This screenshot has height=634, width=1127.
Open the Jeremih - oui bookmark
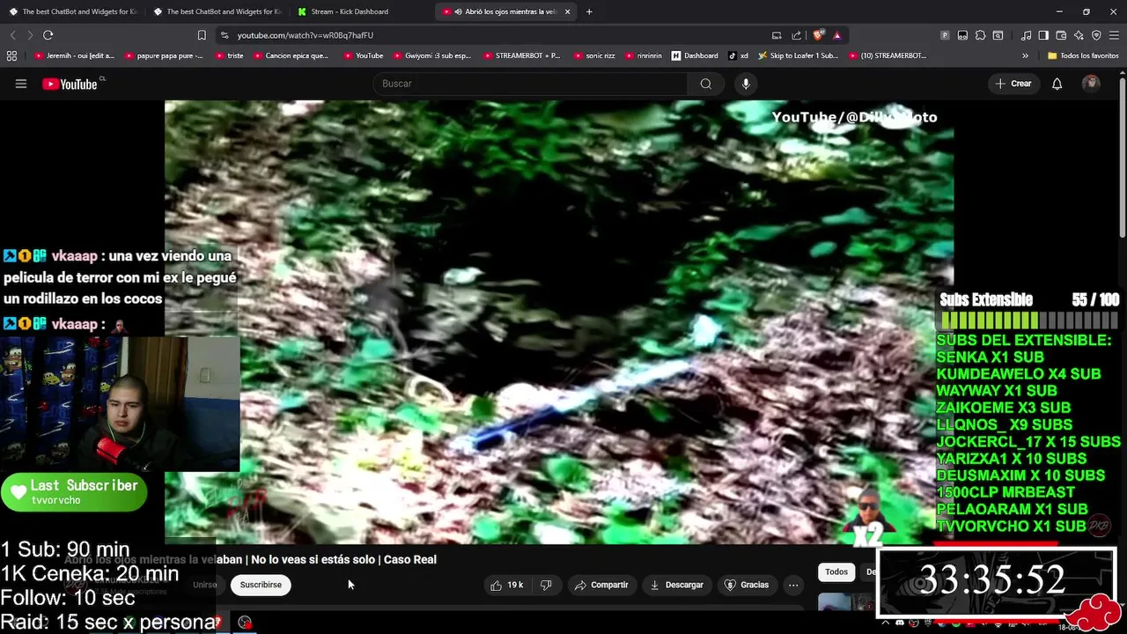pos(75,55)
